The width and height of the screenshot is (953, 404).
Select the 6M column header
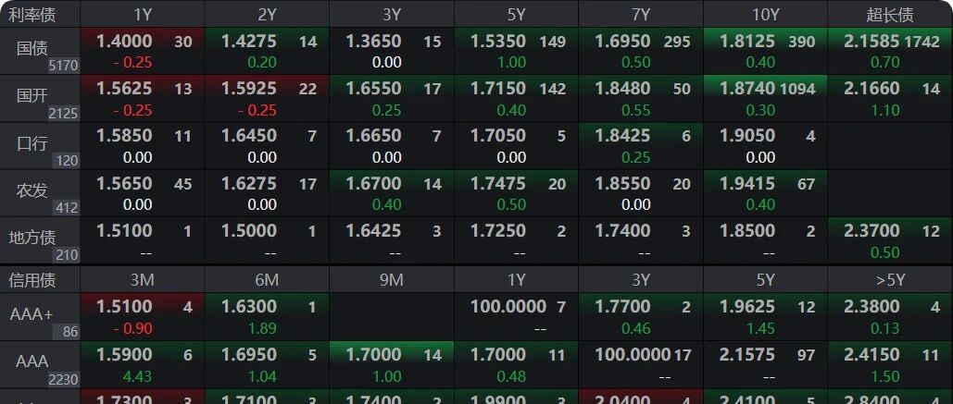[x=267, y=279]
